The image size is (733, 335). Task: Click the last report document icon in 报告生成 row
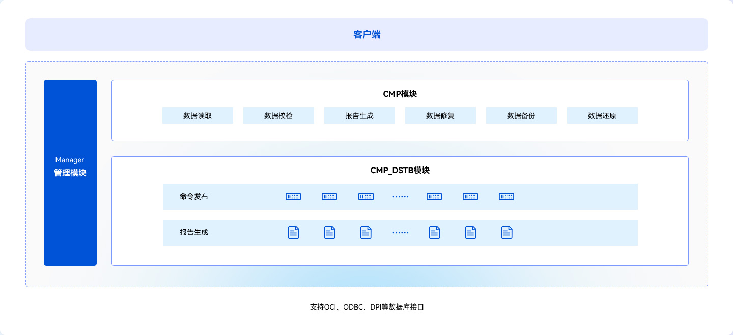[x=506, y=232]
